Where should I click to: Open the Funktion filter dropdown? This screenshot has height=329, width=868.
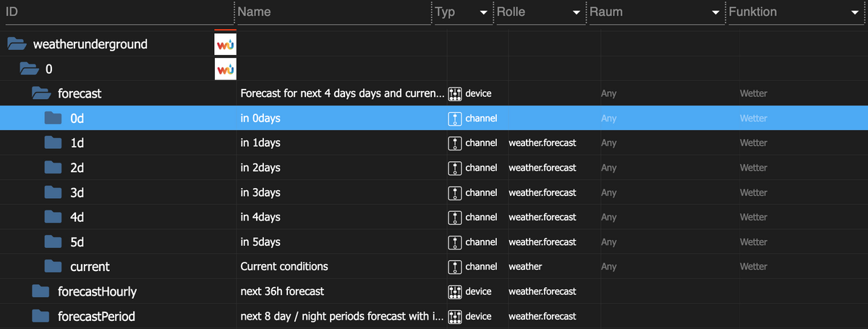[x=854, y=12]
